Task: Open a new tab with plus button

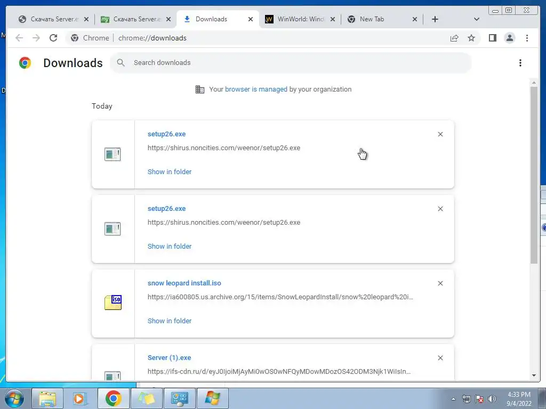Action: coord(435,19)
